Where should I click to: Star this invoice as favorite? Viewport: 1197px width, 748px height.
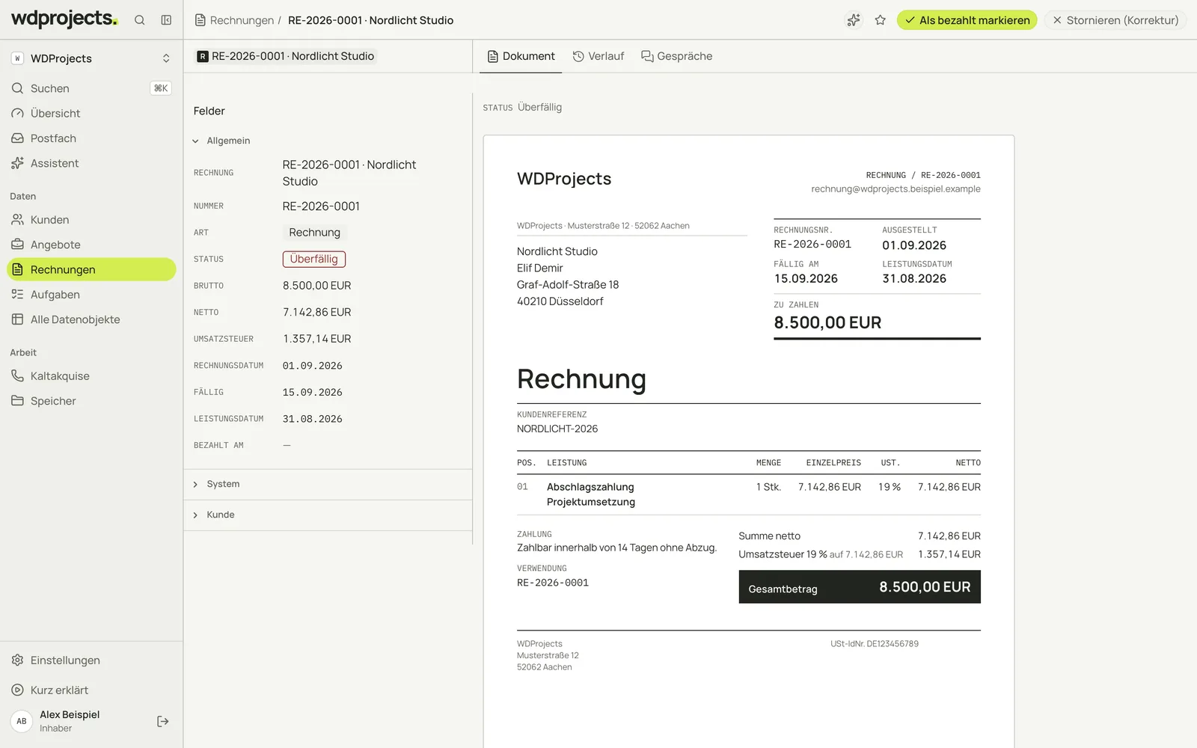(x=881, y=20)
